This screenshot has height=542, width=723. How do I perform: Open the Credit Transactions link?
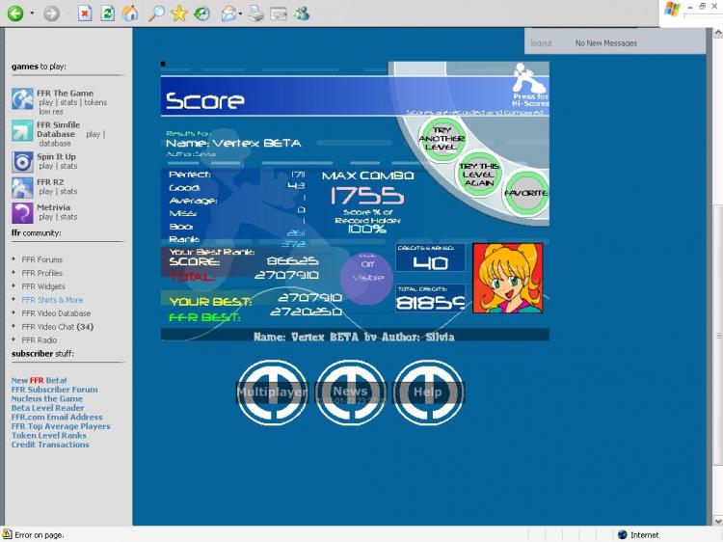click(50, 445)
